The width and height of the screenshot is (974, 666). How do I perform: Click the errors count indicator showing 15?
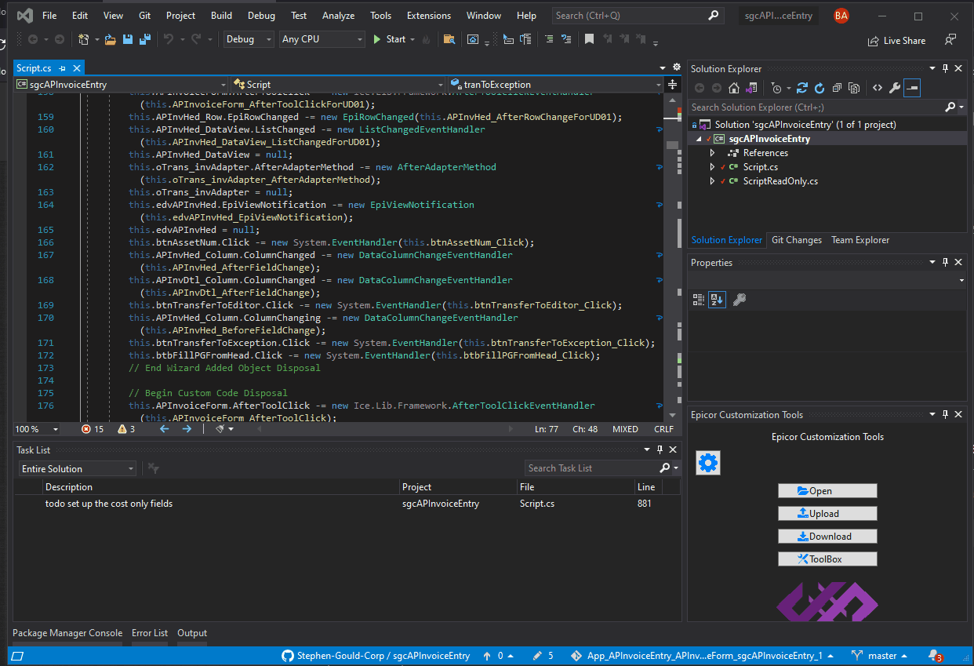(93, 429)
